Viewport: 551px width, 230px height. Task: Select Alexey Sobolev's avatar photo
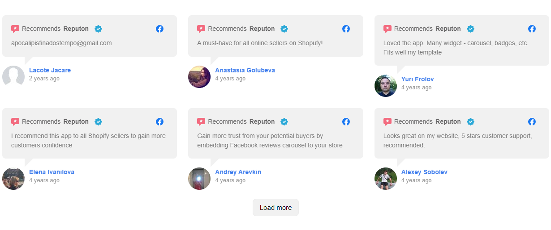pos(386,179)
